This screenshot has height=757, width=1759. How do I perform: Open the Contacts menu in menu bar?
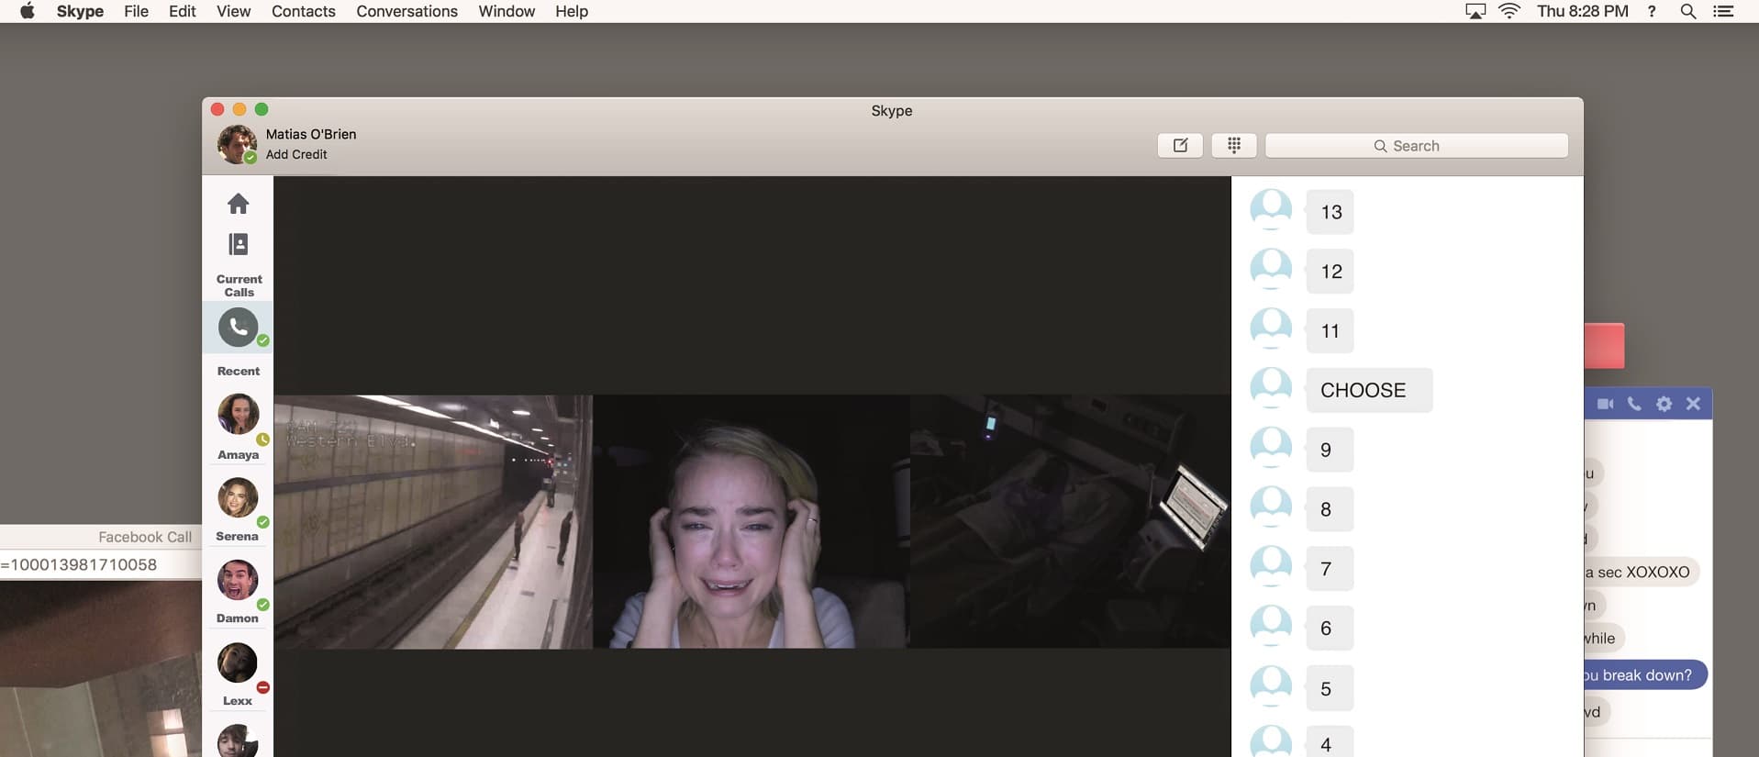click(x=303, y=11)
